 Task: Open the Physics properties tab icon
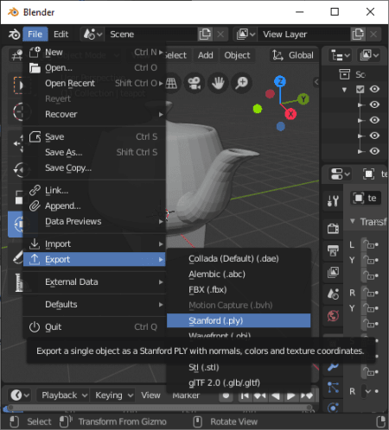pyautogui.click(x=333, y=408)
